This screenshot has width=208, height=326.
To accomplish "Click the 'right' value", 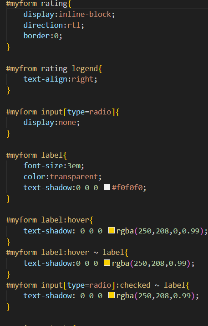I will coord(82,79).
